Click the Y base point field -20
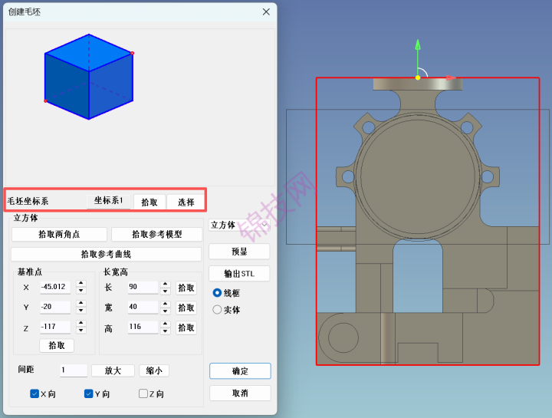552x418 pixels. pos(55,307)
